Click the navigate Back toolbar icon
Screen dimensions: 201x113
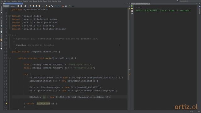[21, 6]
